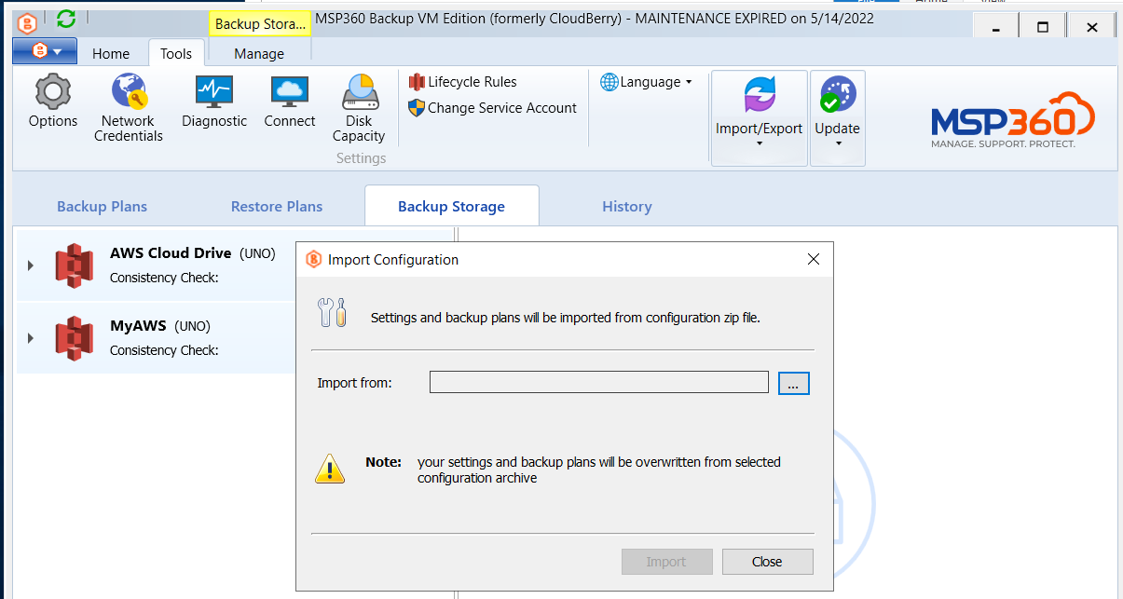Open the History tab
Screen dimensions: 1123x599
(x=627, y=206)
